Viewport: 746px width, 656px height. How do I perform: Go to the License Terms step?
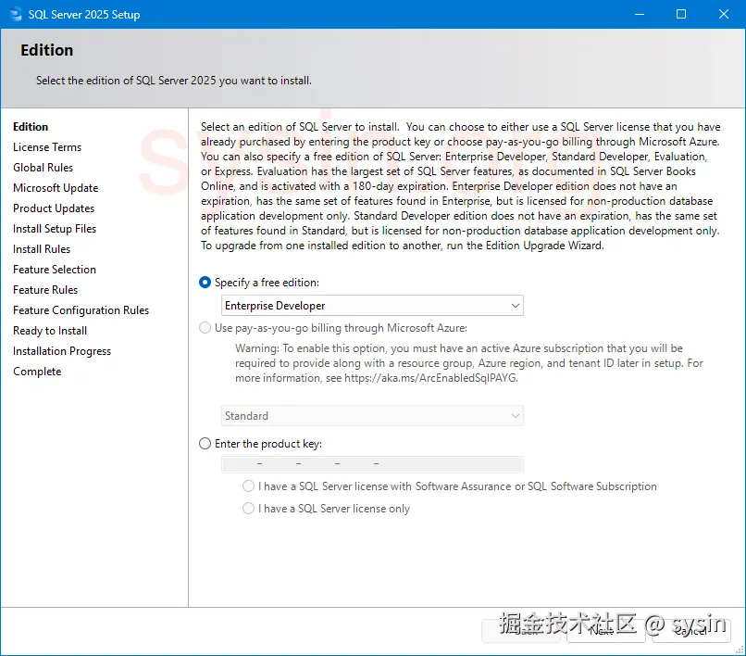[x=47, y=147]
